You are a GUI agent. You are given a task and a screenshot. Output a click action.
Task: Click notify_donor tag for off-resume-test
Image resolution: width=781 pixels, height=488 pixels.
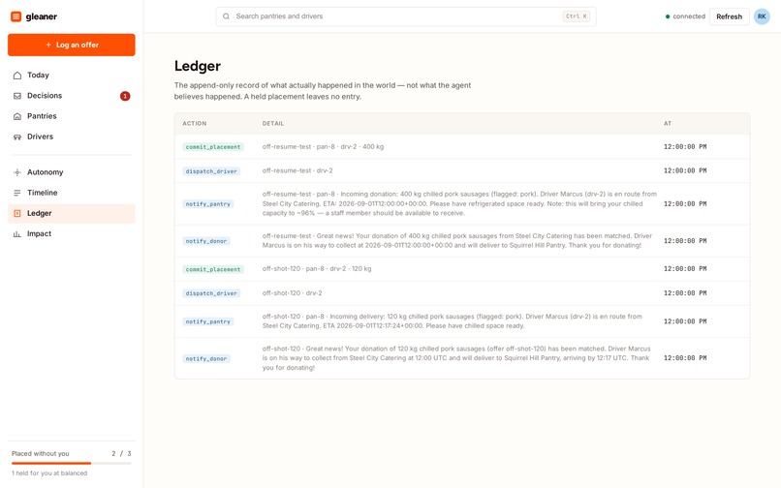tap(206, 241)
